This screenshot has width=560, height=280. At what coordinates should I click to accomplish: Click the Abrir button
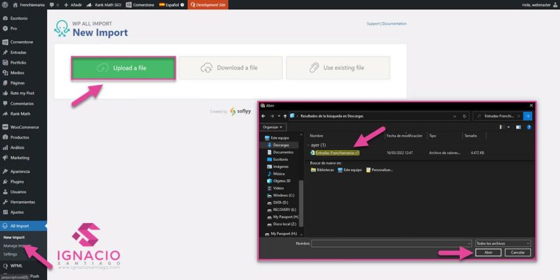coord(488,253)
